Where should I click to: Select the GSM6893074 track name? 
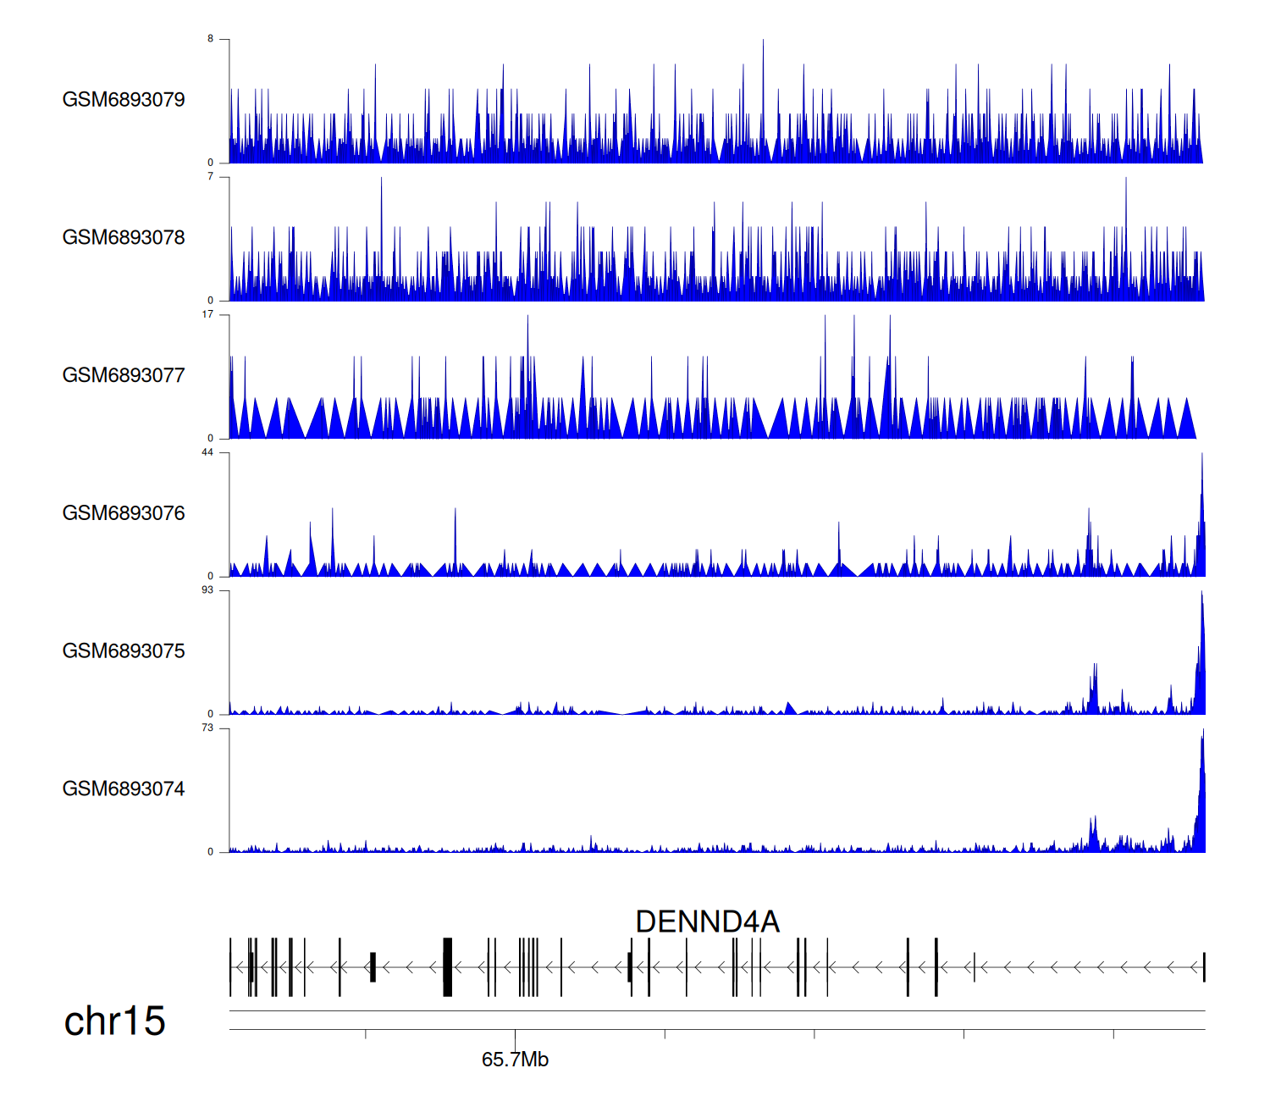pyautogui.click(x=124, y=789)
